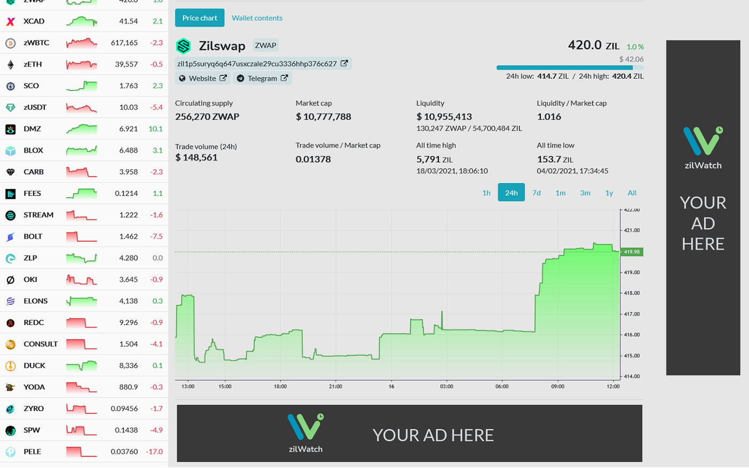Click the 419.98 current price marker
Viewport: 749px width, 468px height.
[x=632, y=252]
